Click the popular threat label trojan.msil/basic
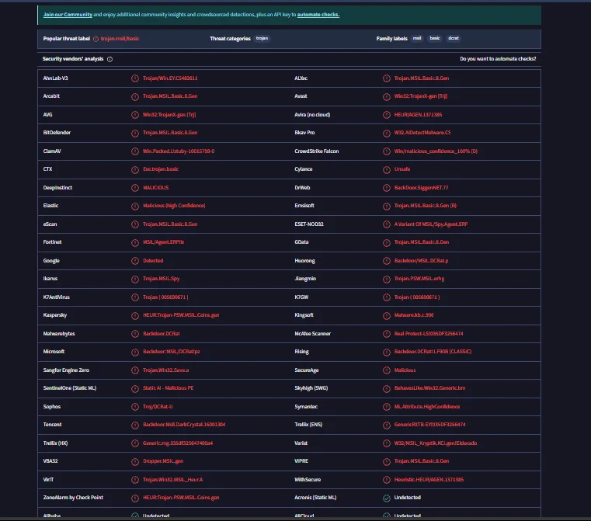Image resolution: width=591 pixels, height=521 pixels. [120, 38]
